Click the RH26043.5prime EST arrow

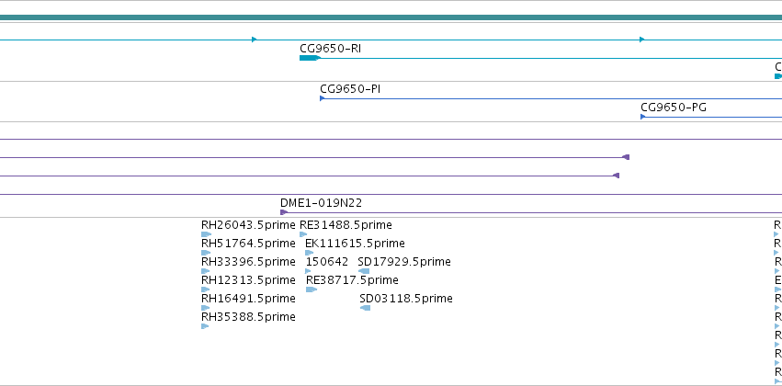point(206,233)
